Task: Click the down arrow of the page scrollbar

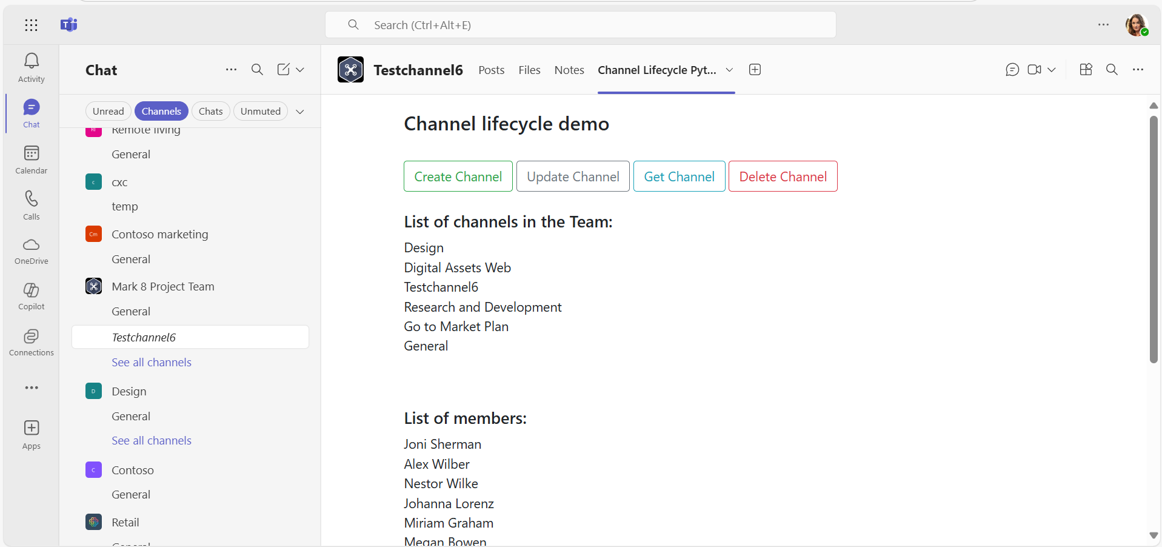Action: click(x=1154, y=535)
